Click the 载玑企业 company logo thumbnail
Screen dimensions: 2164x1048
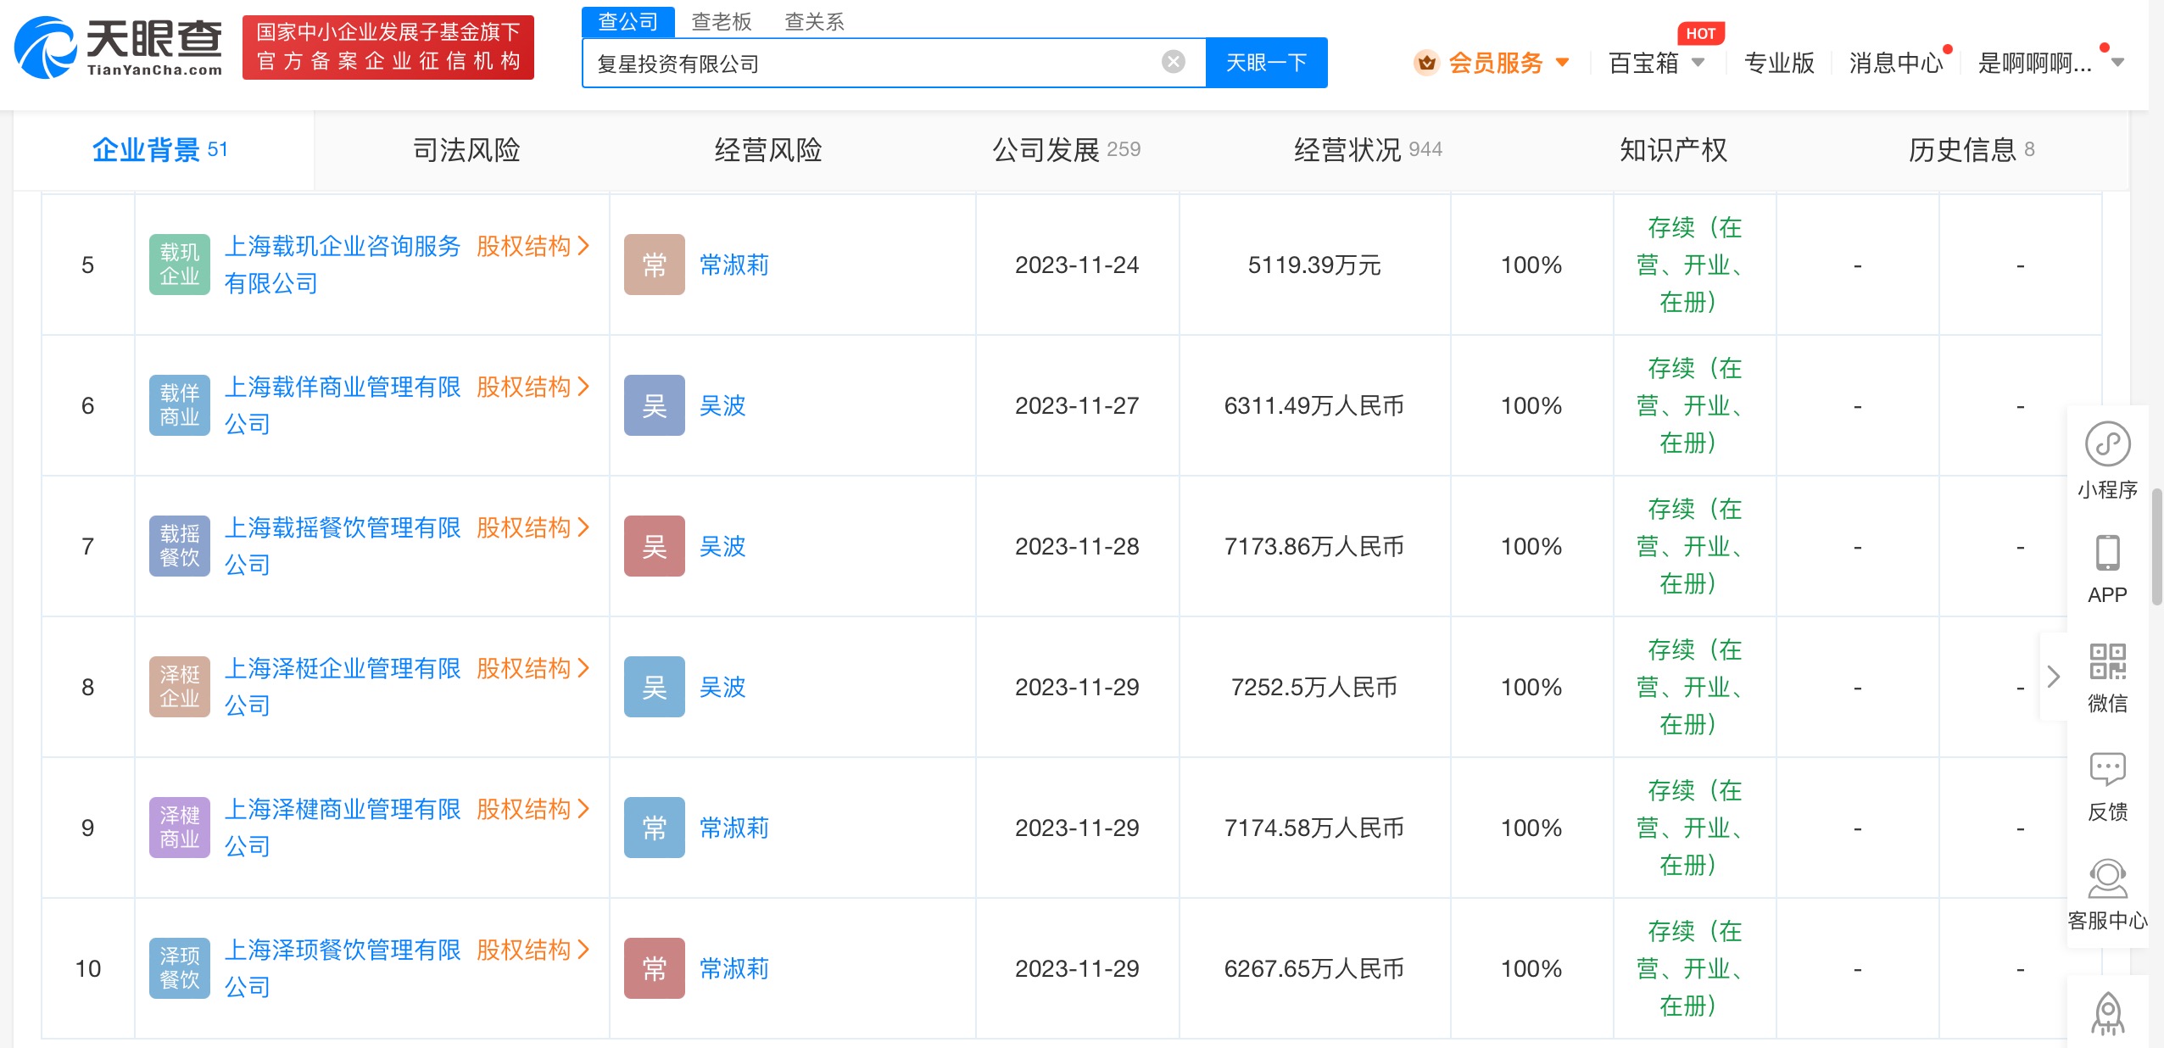179,265
